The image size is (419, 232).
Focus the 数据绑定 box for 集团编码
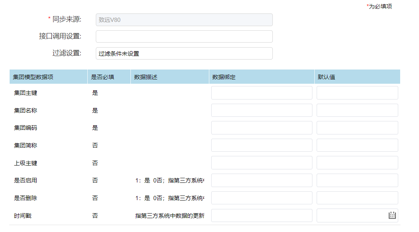point(262,128)
